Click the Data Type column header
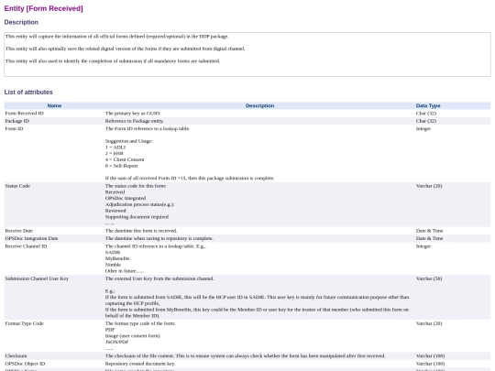 [428, 105]
